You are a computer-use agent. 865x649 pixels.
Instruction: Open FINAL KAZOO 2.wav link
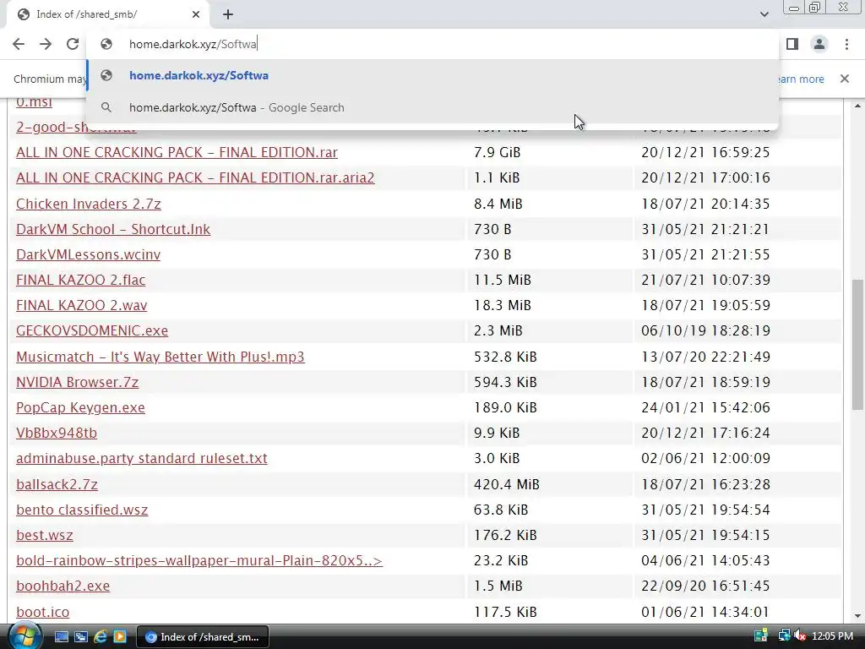[x=82, y=305]
